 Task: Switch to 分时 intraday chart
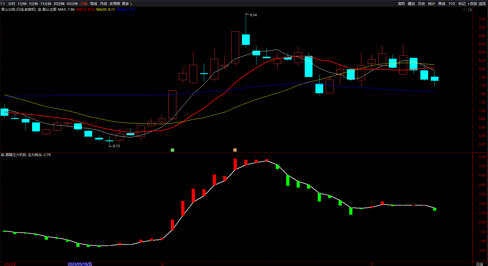12,4
